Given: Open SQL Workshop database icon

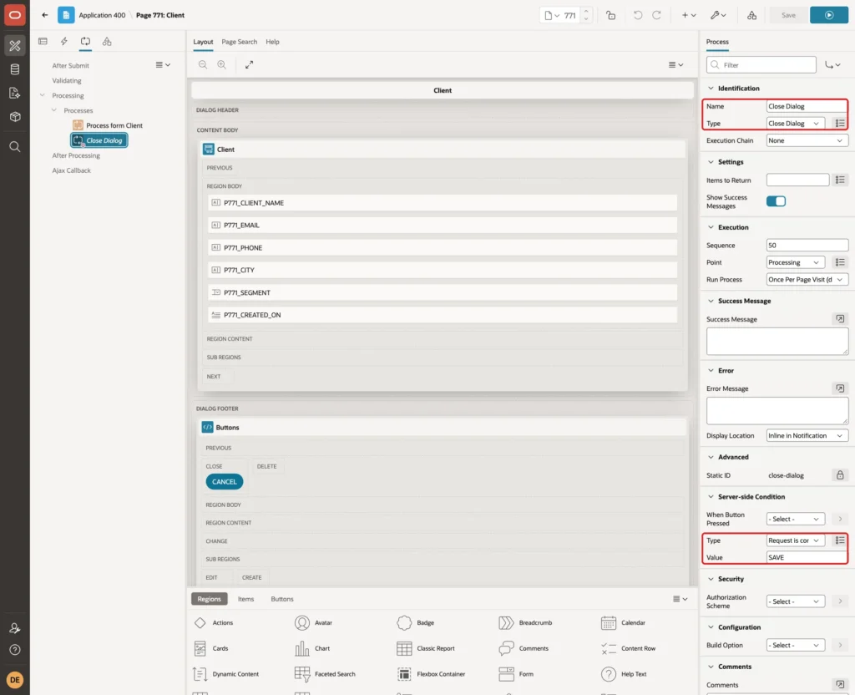Looking at the screenshot, I should [x=15, y=69].
